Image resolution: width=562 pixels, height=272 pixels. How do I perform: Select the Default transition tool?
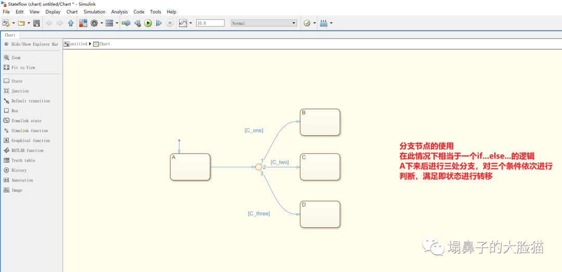(27, 101)
